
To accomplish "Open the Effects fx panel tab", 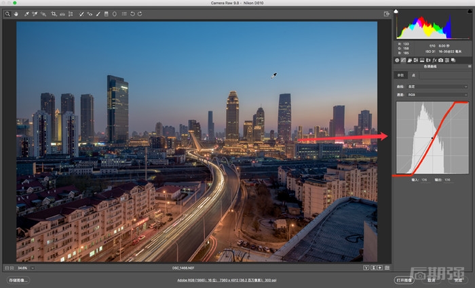I will 434,60.
